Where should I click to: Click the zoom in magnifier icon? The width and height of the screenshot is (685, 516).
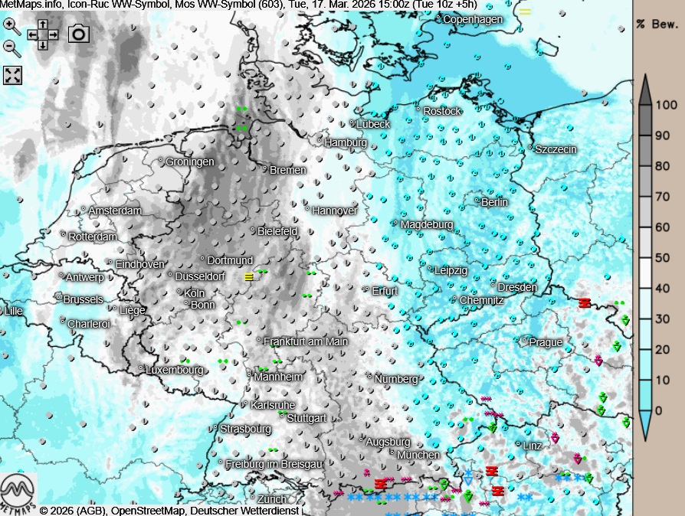point(11,26)
